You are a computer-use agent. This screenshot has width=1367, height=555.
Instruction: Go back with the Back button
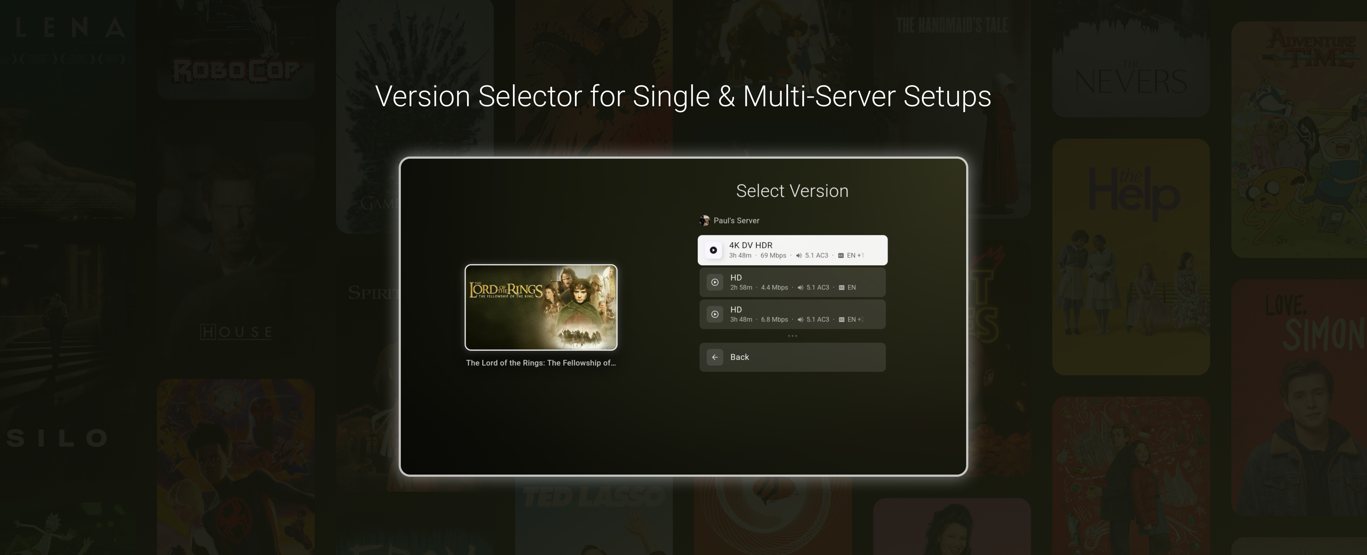[x=792, y=357]
